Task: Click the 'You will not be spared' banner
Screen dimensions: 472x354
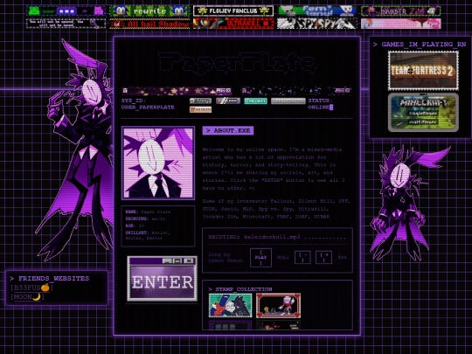Action: tap(66, 24)
